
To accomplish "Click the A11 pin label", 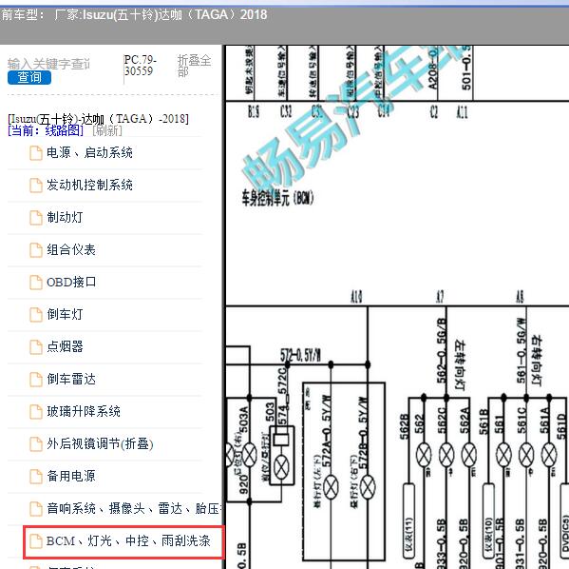I will coord(462,111).
